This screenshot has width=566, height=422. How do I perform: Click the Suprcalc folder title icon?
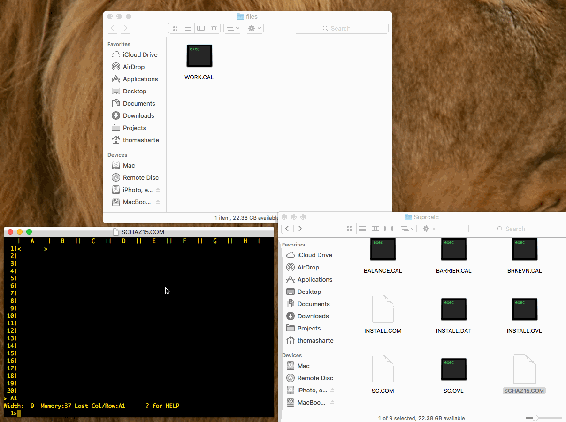[408, 217]
